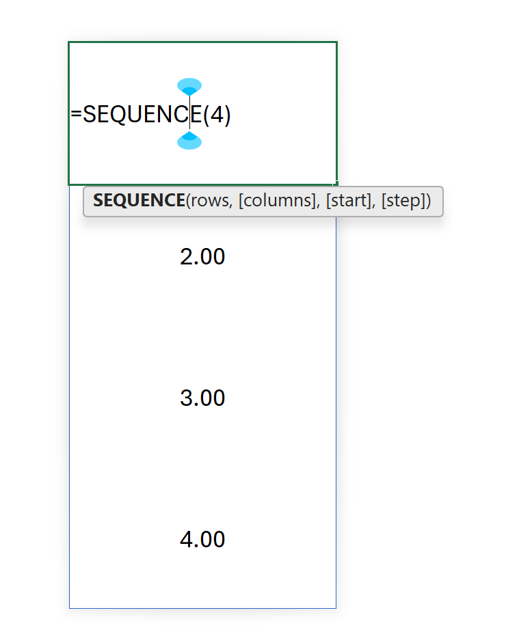
Task: Click the letter S in the formula
Action: point(90,115)
